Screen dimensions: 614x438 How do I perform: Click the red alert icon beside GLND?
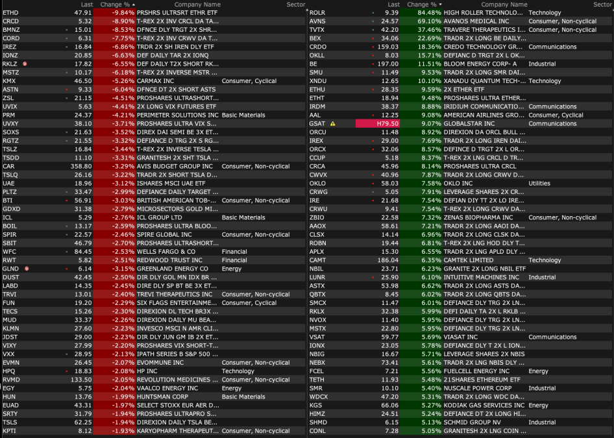click(25, 269)
